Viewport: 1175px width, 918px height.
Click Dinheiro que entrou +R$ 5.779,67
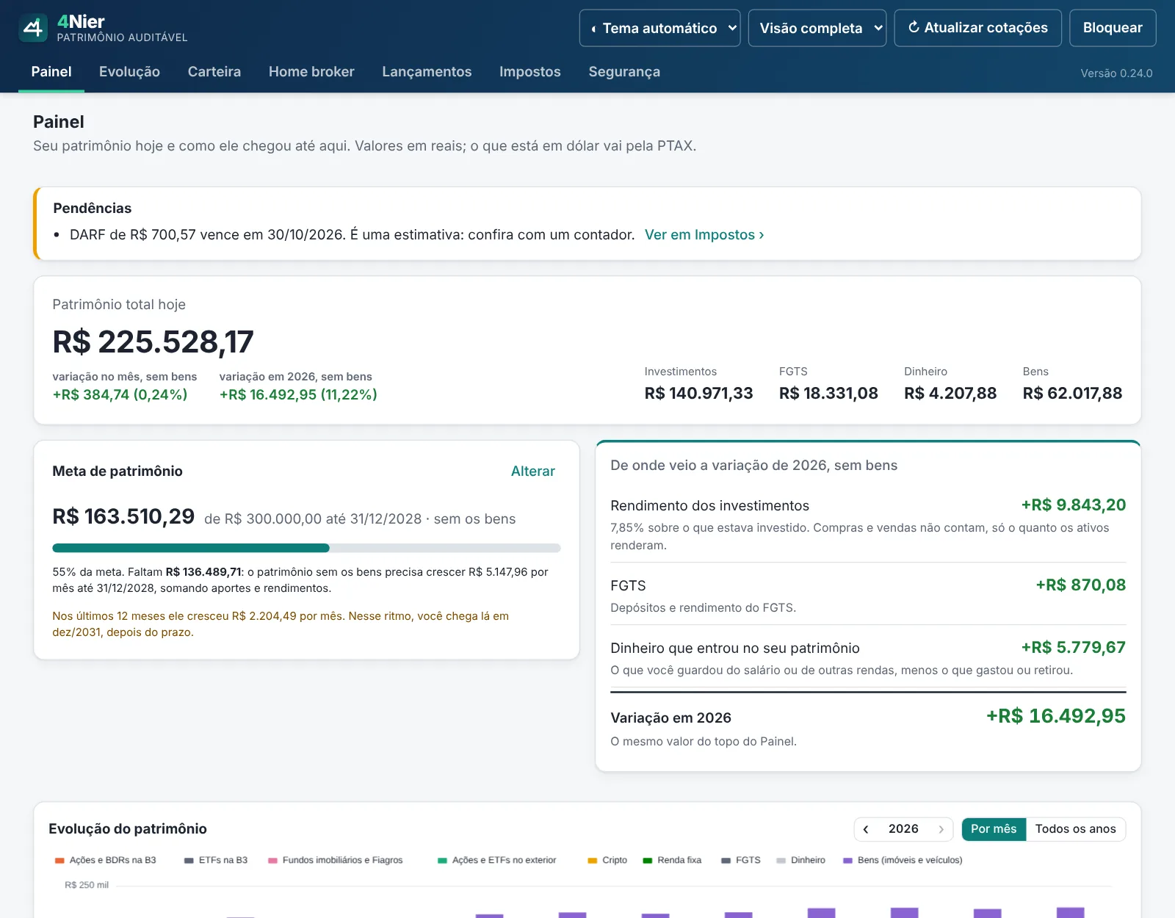coord(1074,648)
